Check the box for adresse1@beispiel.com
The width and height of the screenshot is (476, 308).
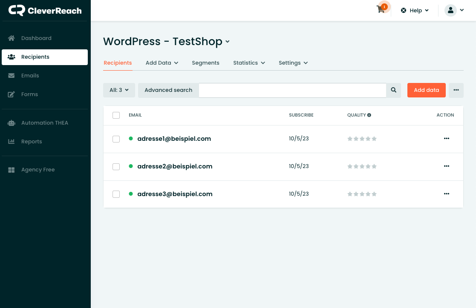(116, 139)
